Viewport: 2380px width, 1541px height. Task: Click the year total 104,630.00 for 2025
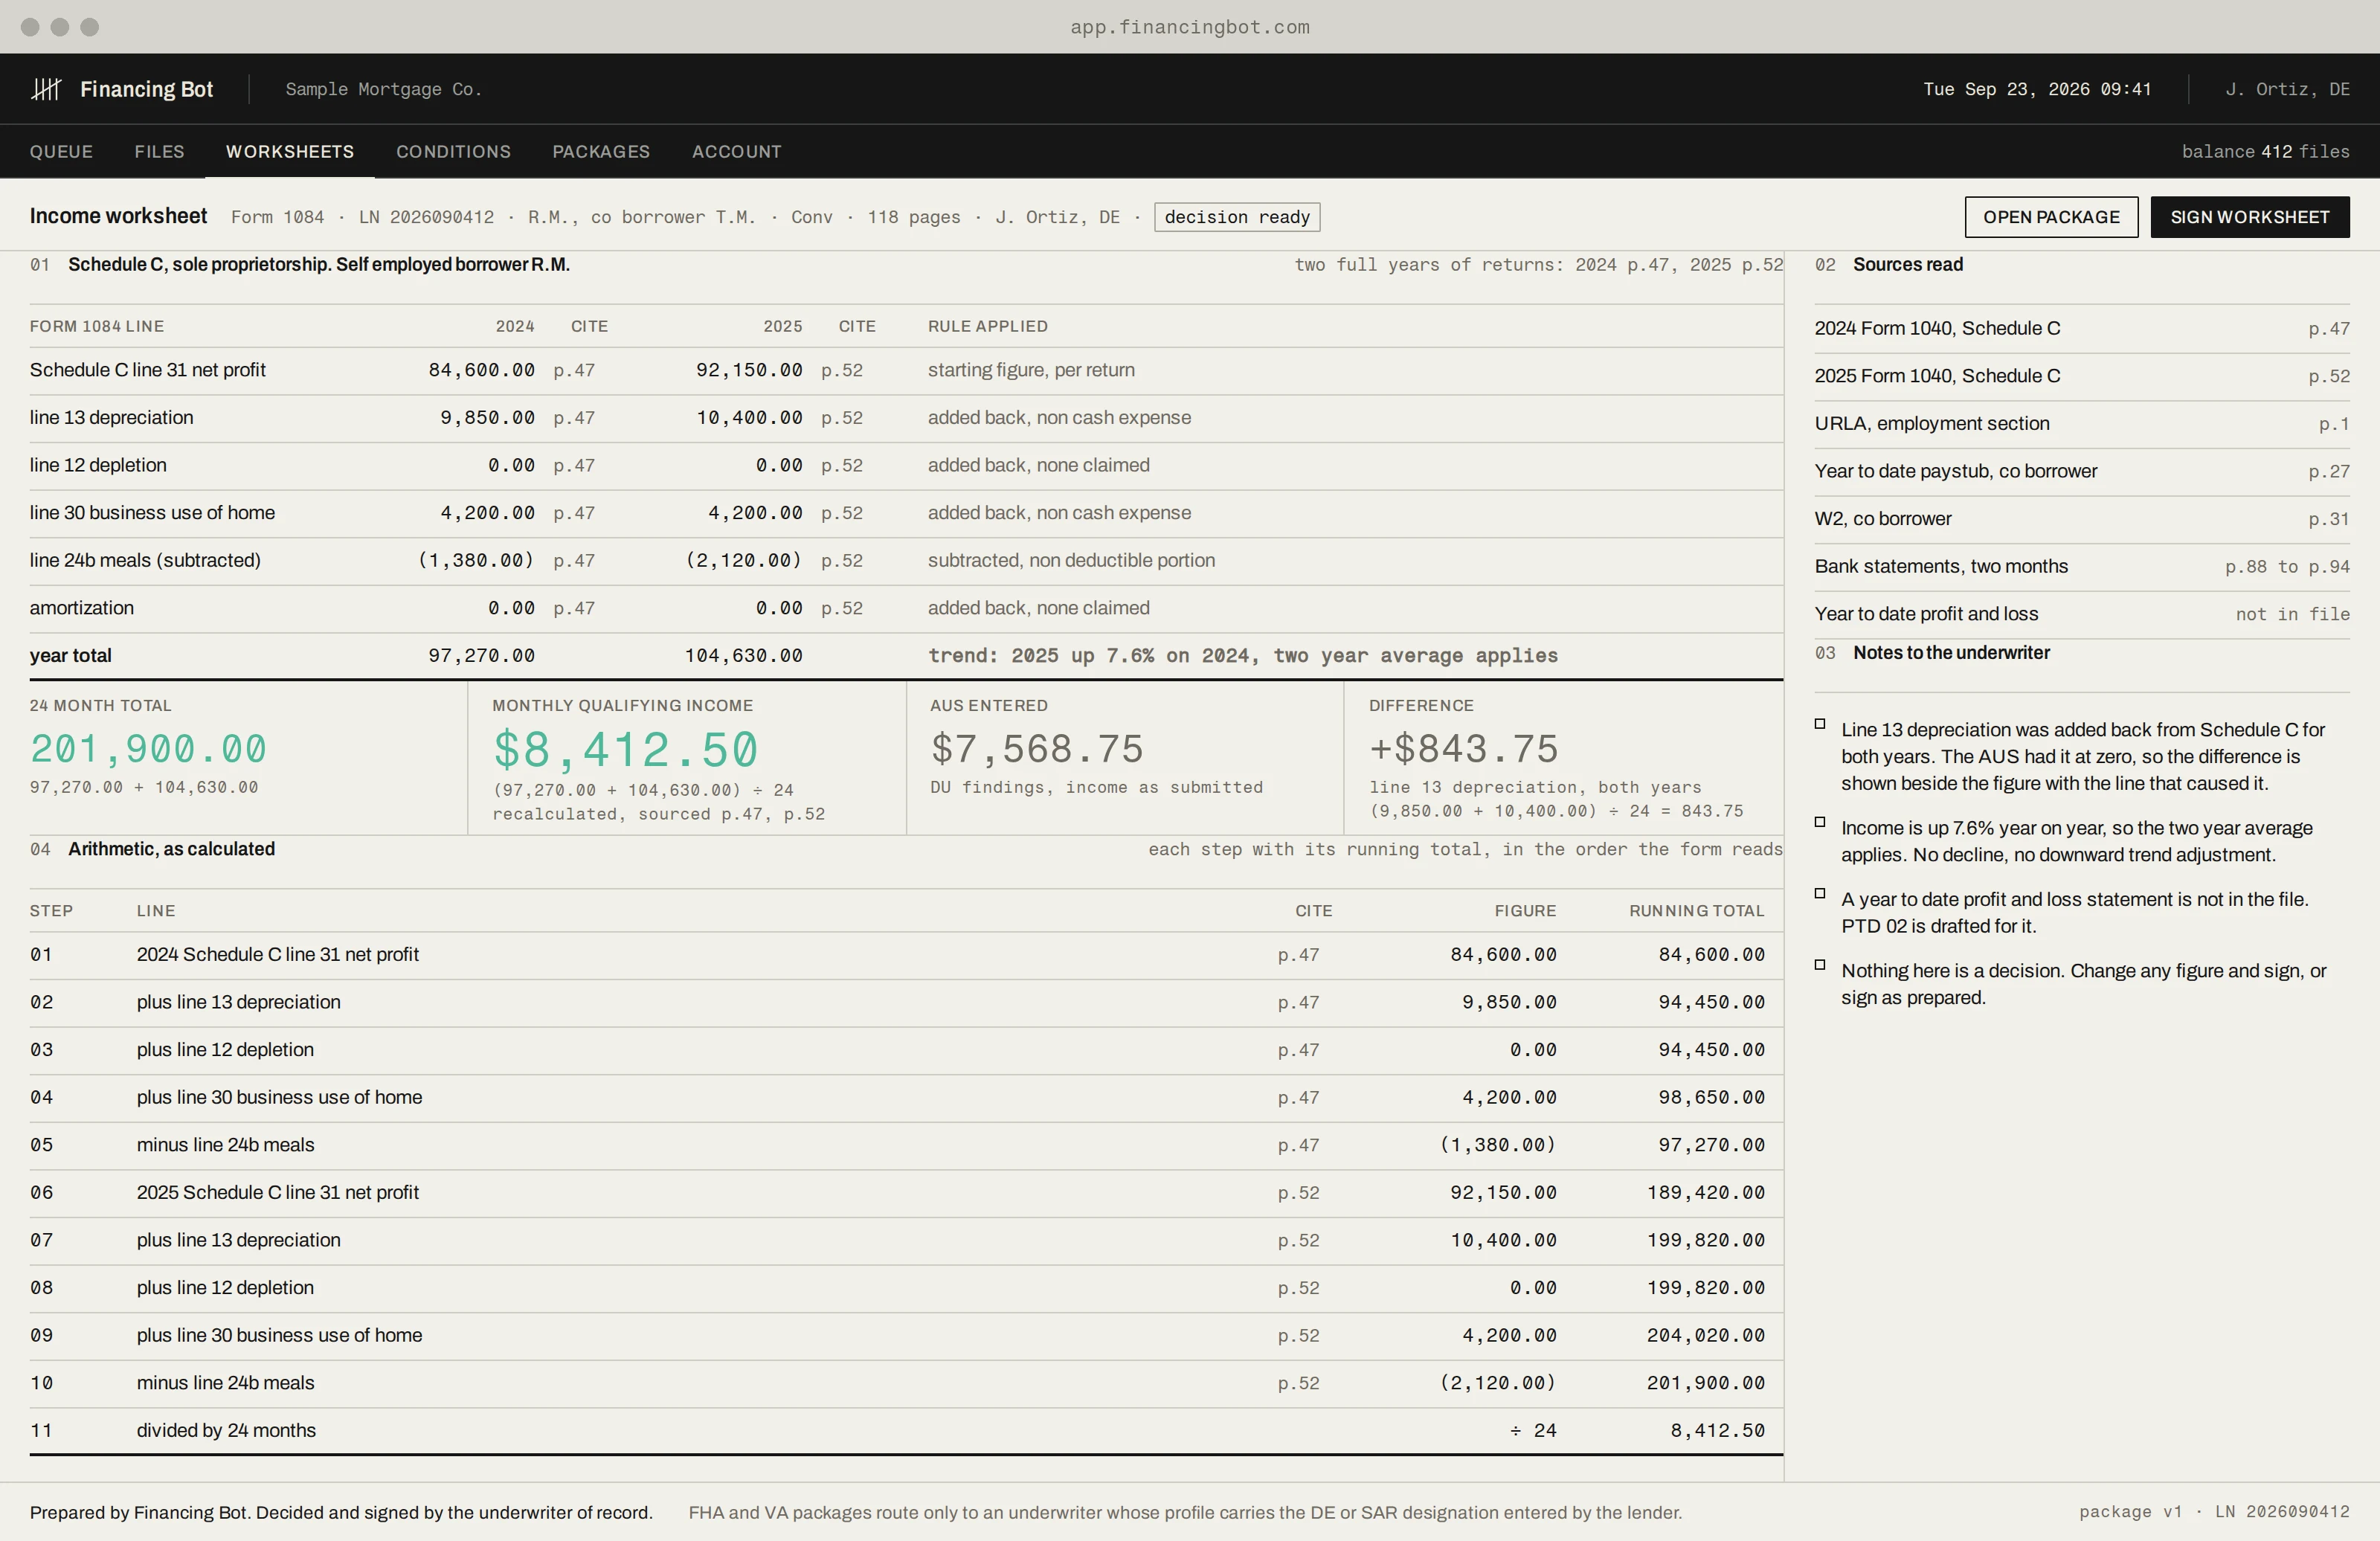click(x=743, y=656)
